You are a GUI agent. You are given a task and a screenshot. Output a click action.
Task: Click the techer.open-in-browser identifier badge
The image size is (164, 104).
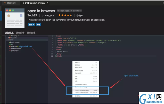(x=69, y=11)
